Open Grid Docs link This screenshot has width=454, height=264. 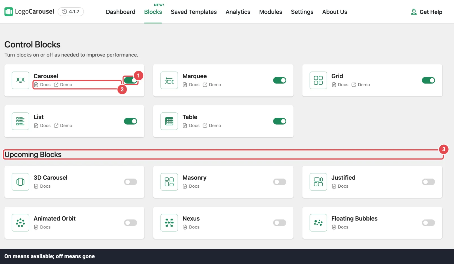340,85
